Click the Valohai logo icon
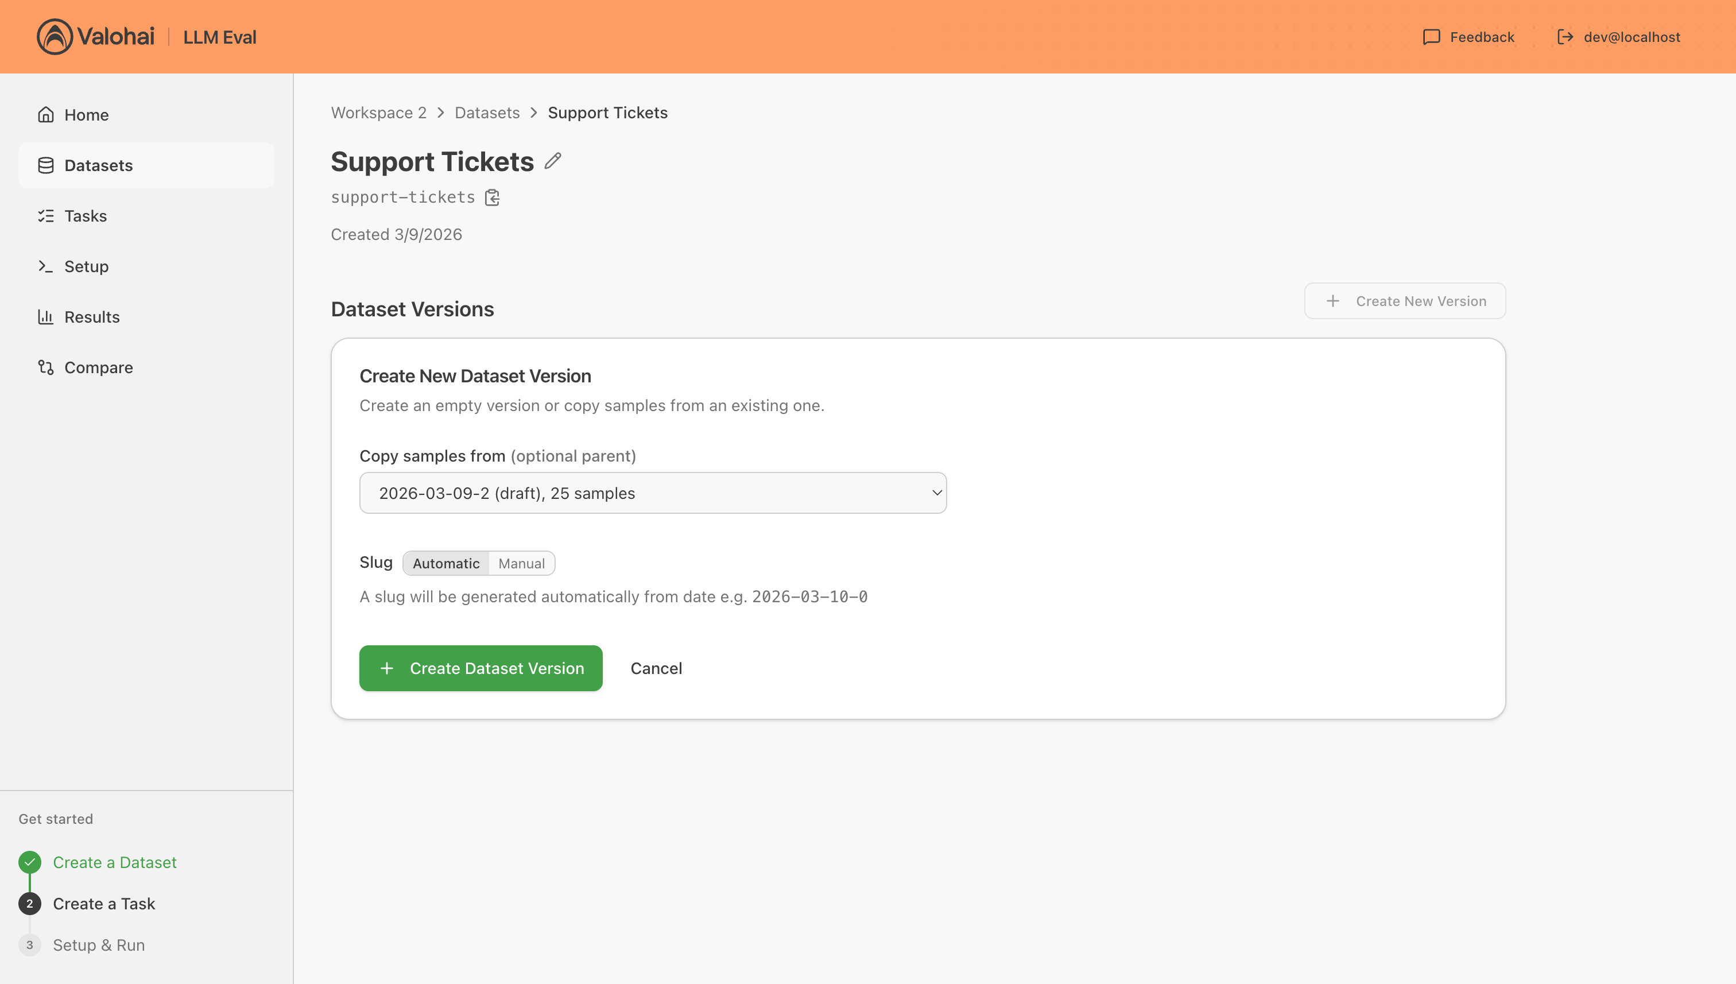 coord(55,37)
